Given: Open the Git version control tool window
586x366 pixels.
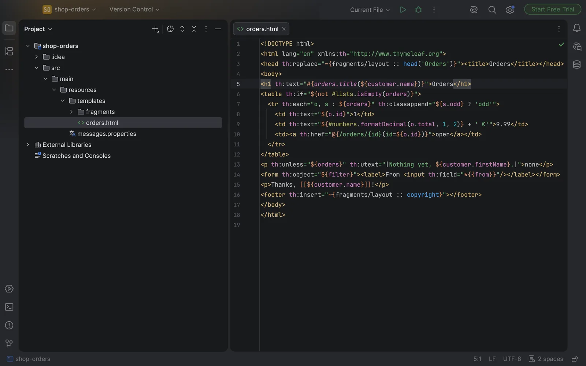Looking at the screenshot, I should point(9,343).
